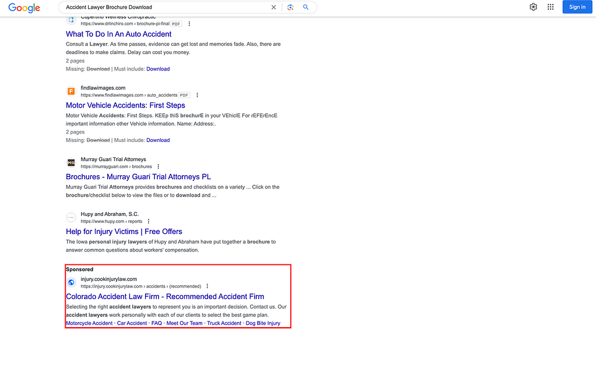
Task: Open Google Lens image search icon
Action: tap(290, 7)
